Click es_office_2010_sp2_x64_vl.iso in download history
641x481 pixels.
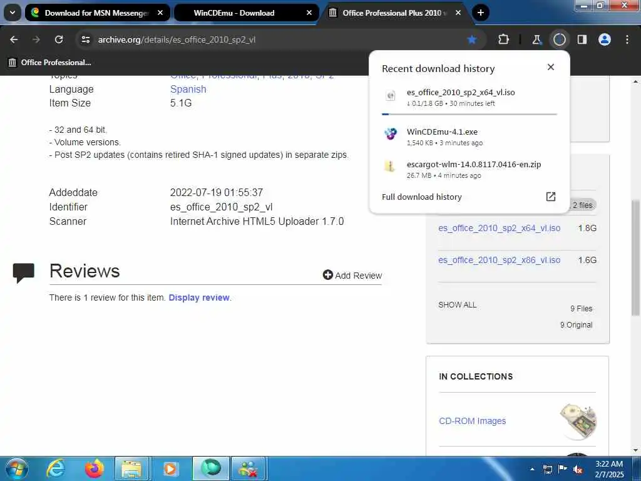[461, 93]
